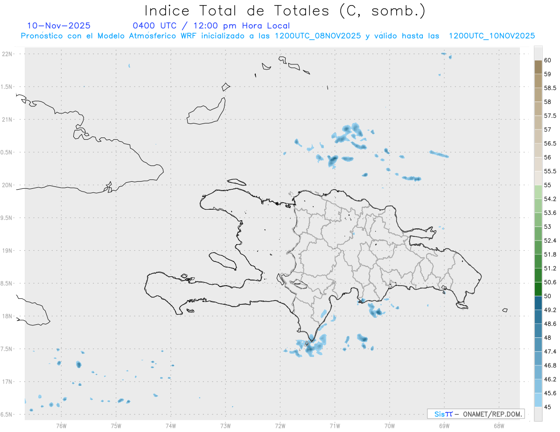Click the '1200UTC_08NOV2025' initialization time

pos(318,36)
